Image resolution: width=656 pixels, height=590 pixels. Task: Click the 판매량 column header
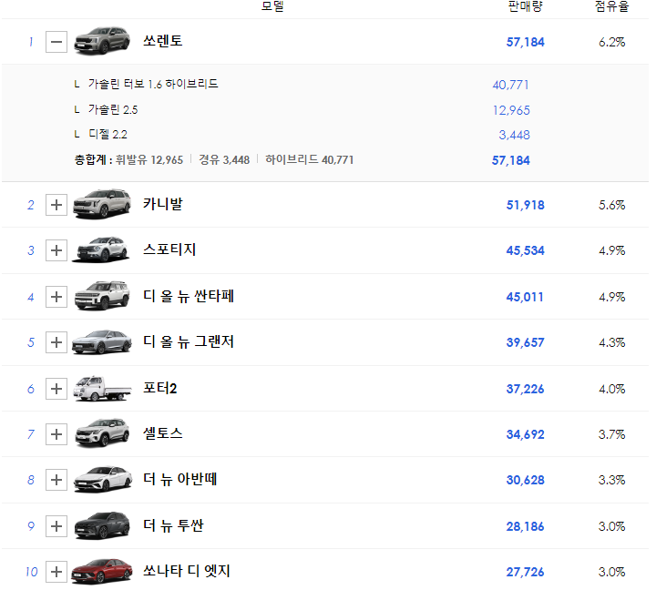pos(525,6)
